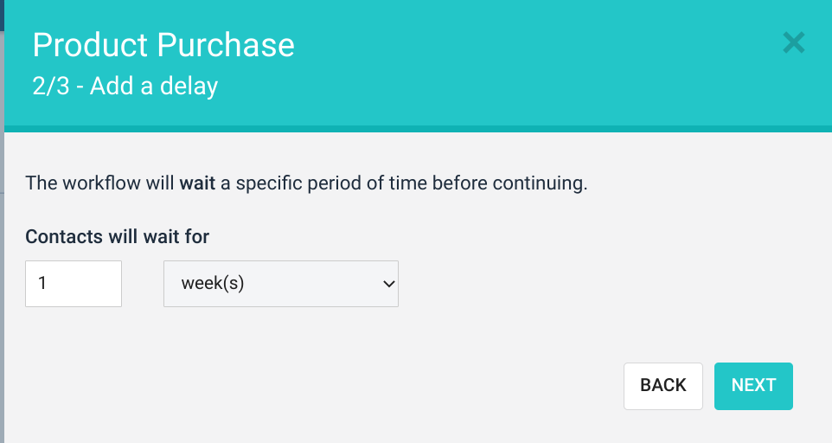Click the bold "wait" word in description
The image size is (832, 443).
click(197, 183)
